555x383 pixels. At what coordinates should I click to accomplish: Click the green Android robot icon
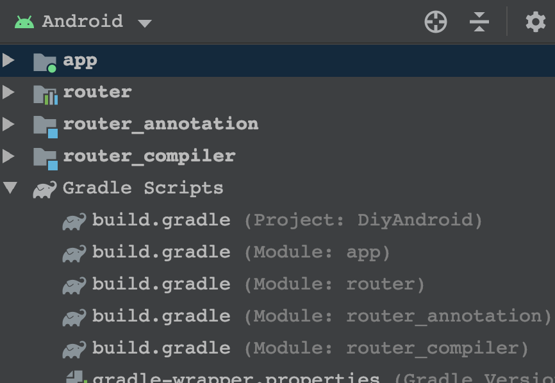tap(24, 22)
